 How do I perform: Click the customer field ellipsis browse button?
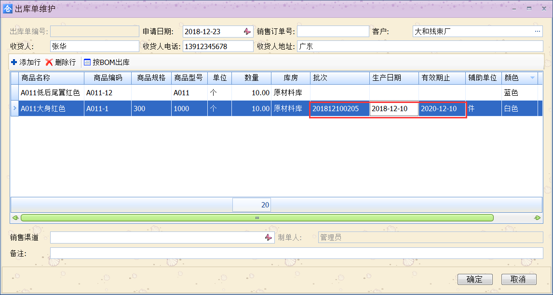pyautogui.click(x=538, y=32)
